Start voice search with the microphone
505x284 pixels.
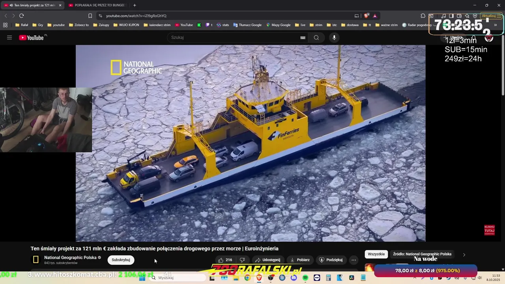coord(334,37)
